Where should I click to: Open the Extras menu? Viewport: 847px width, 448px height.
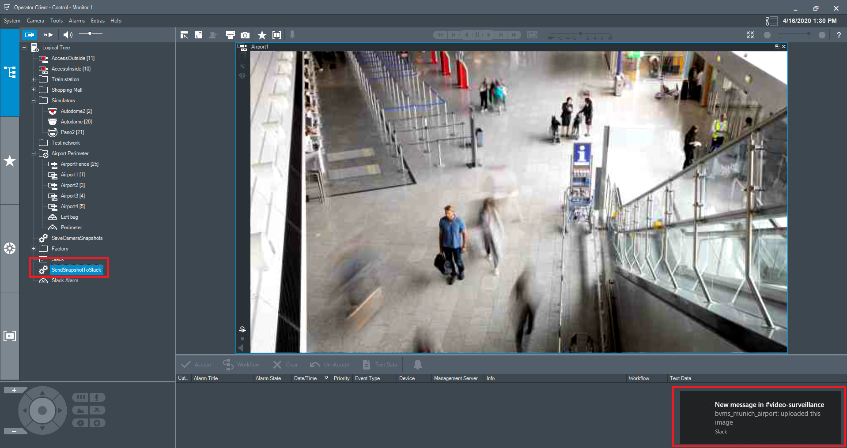pyautogui.click(x=98, y=21)
